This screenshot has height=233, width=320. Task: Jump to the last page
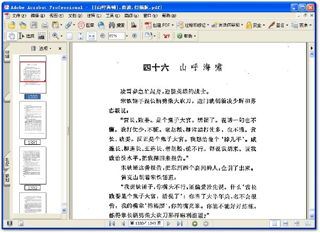pyautogui.click(x=180, y=223)
